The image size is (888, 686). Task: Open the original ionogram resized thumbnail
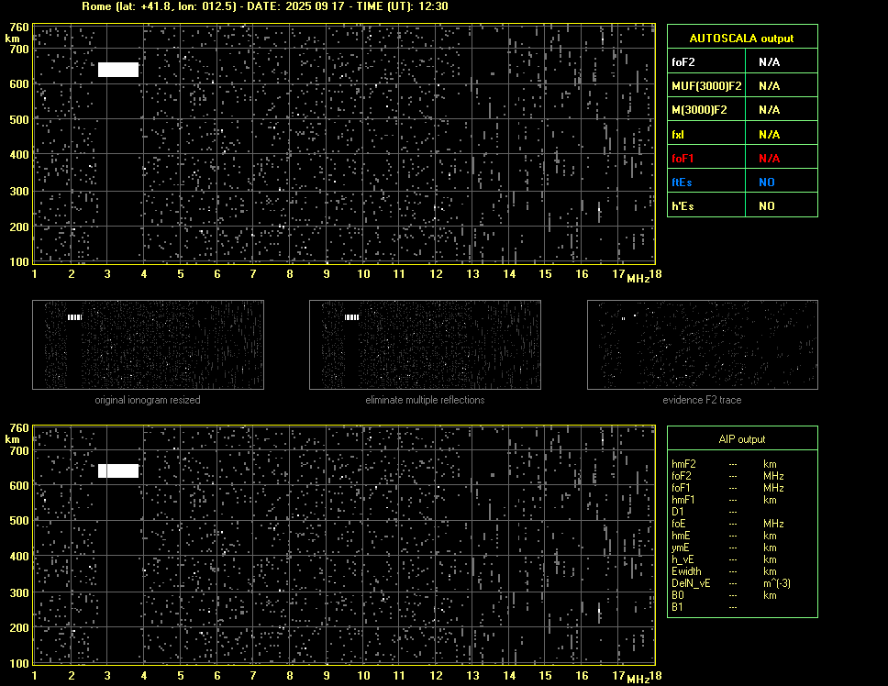[x=148, y=345]
